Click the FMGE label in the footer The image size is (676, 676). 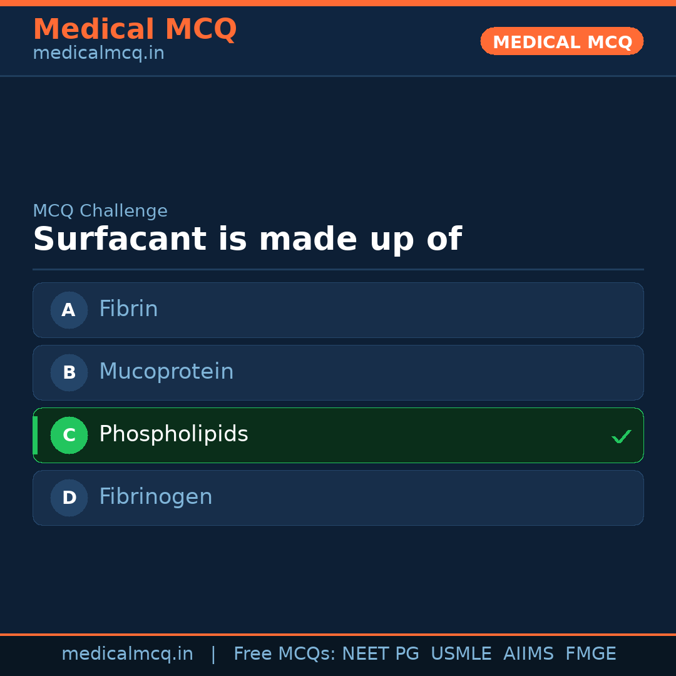point(590,653)
